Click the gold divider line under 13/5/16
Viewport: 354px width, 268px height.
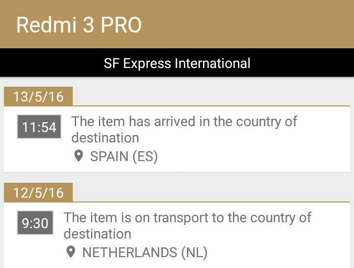211,105
